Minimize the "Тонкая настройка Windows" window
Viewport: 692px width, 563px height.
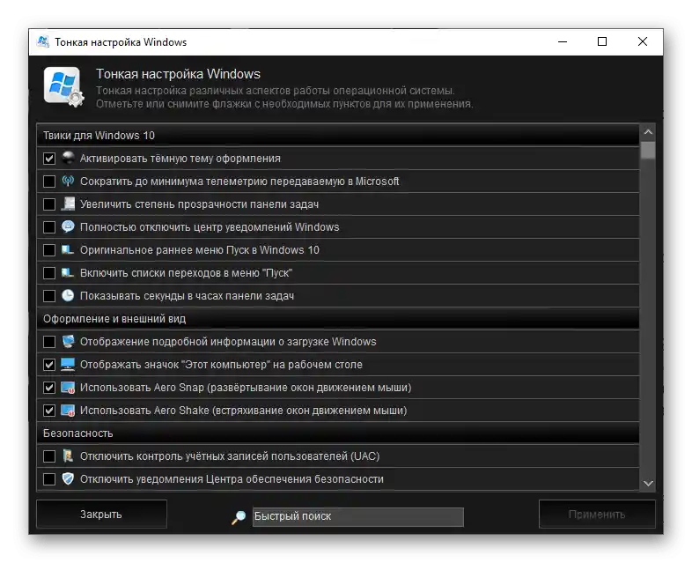pyautogui.click(x=563, y=42)
